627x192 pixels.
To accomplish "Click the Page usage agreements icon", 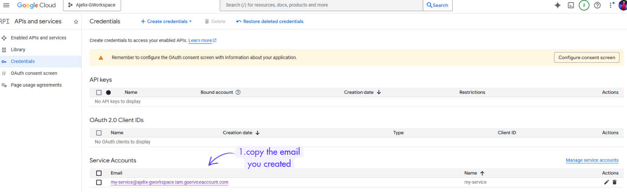I will pyautogui.click(x=4, y=85).
